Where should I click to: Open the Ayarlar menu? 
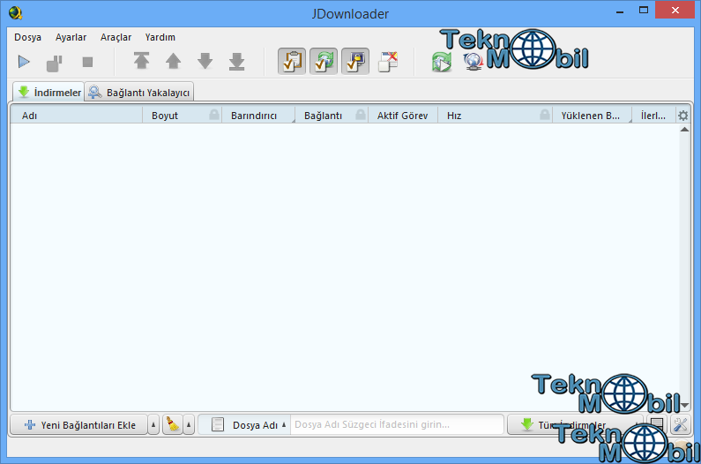(x=71, y=37)
